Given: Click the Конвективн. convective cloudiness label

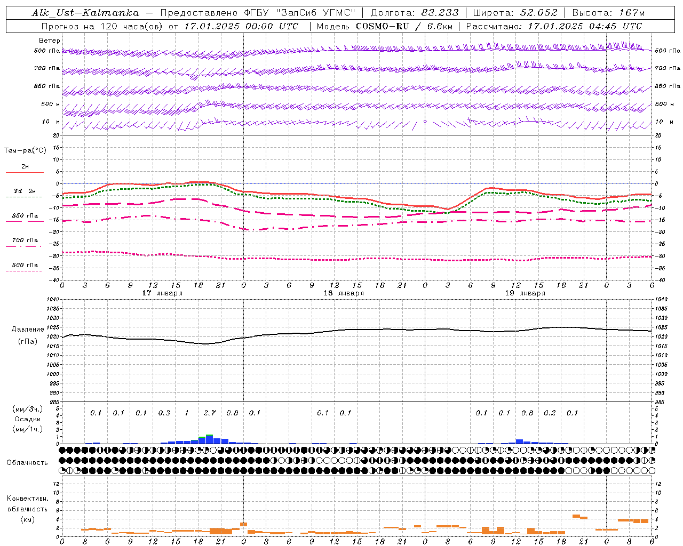Looking at the screenshot, I should (x=27, y=499).
